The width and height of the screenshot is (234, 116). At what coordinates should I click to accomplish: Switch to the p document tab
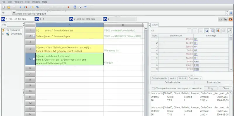tap(119, 19)
